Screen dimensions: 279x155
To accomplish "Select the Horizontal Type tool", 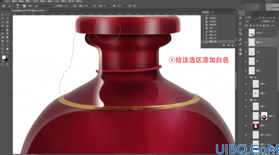I will [x=2, y=45].
